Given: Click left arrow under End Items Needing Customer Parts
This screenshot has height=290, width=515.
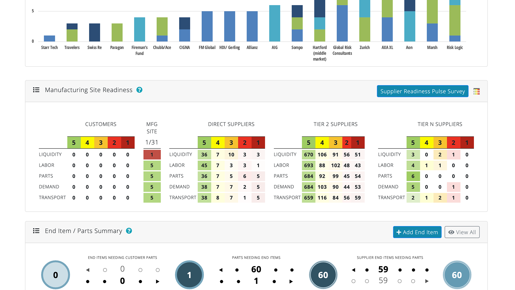Looking at the screenshot, I should [x=88, y=270].
